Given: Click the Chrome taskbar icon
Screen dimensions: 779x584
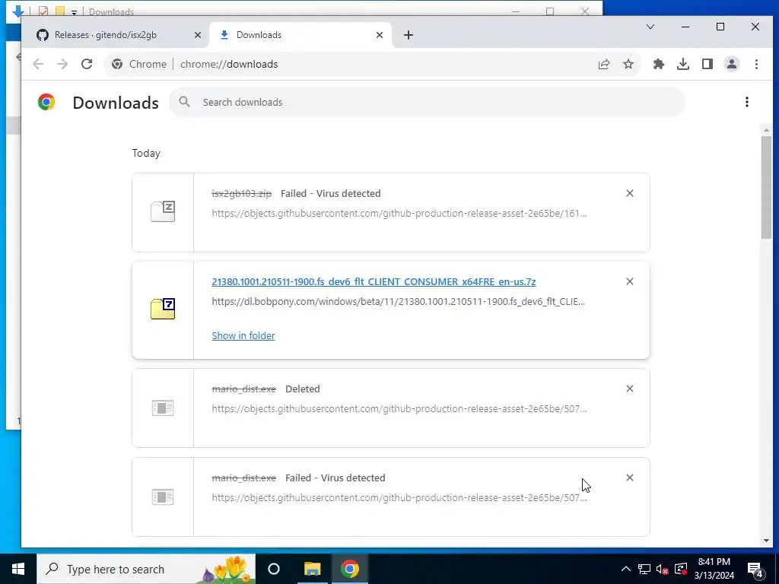Looking at the screenshot, I should coord(350,569).
